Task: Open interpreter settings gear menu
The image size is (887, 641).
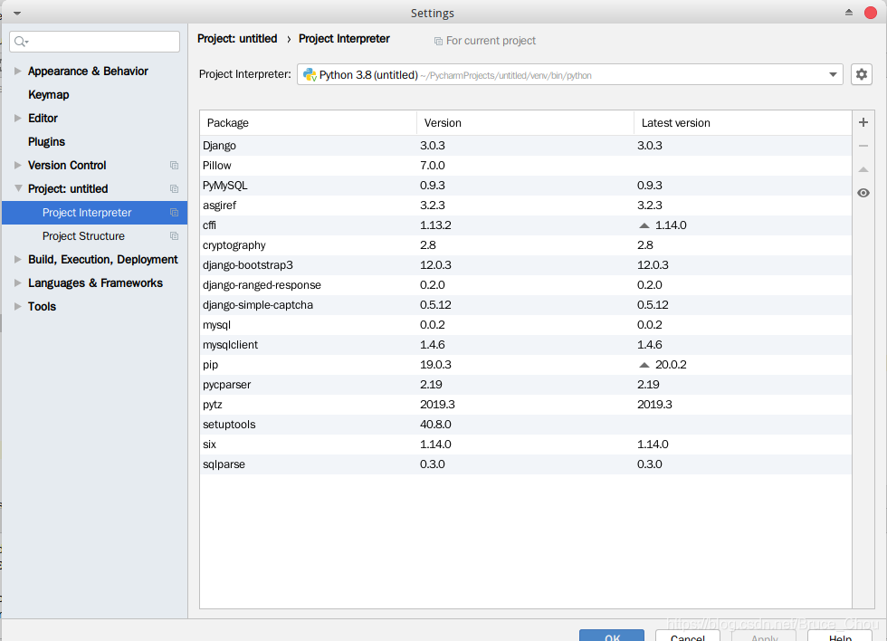Action: [x=861, y=74]
